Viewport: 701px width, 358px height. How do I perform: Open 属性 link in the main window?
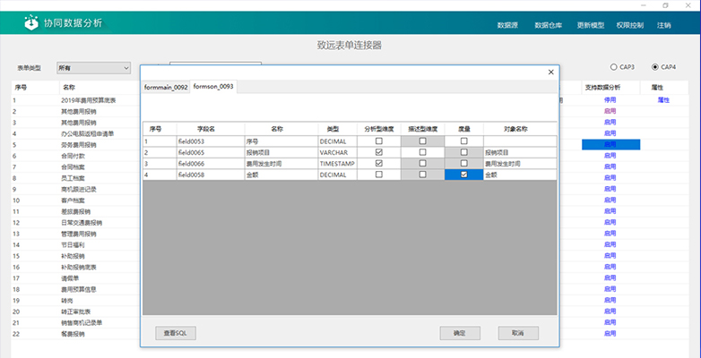(x=663, y=100)
